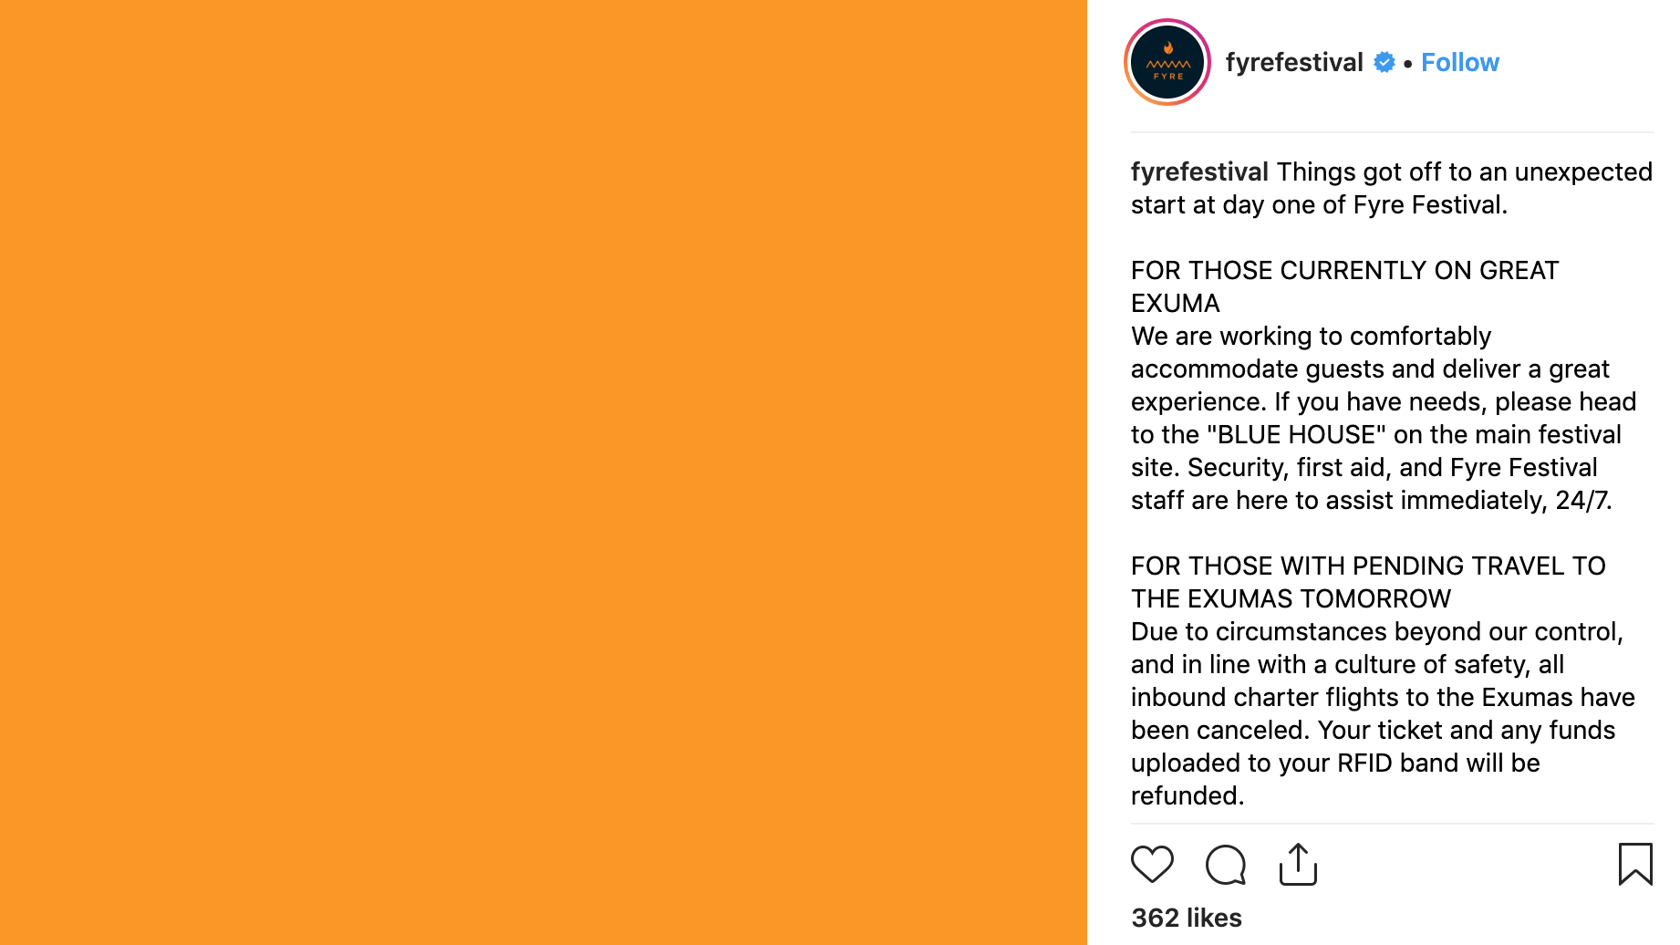Click "24/7" in the caption text
The image size is (1680, 945).
(1582, 501)
